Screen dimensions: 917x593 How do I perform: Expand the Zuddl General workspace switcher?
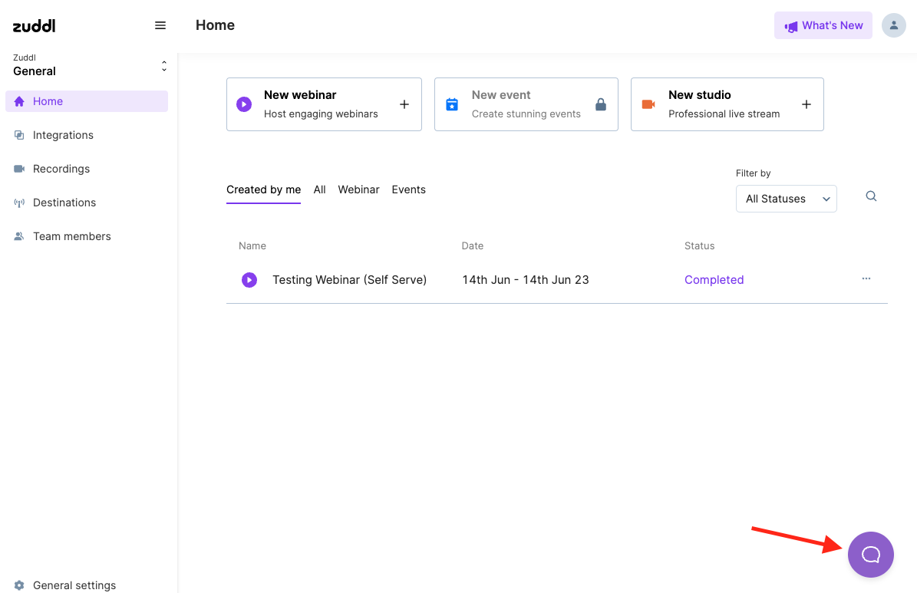click(163, 67)
